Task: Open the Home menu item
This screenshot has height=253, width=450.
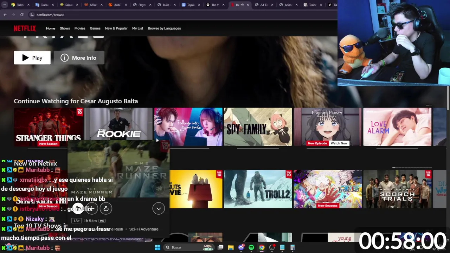Action: (51, 28)
